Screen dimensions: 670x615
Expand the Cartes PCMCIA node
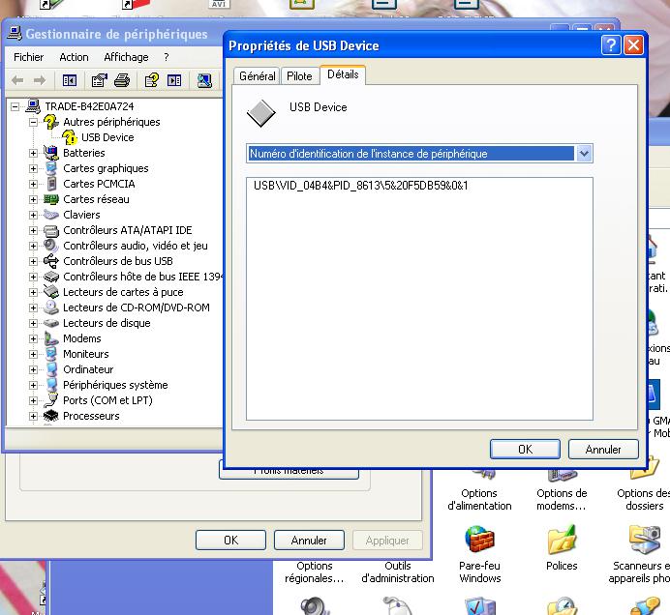click(x=33, y=184)
